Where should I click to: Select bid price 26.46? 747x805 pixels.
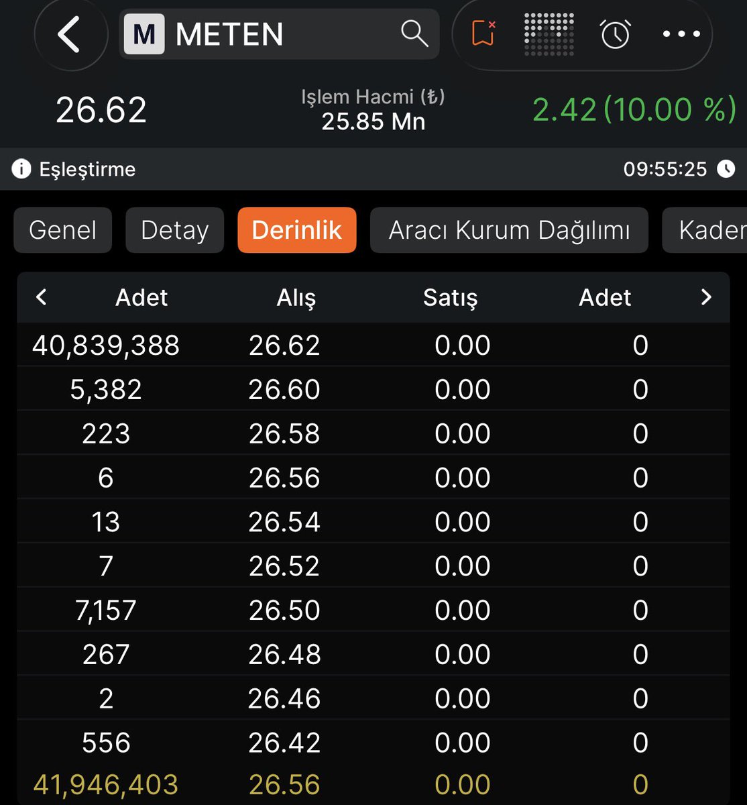coord(284,699)
